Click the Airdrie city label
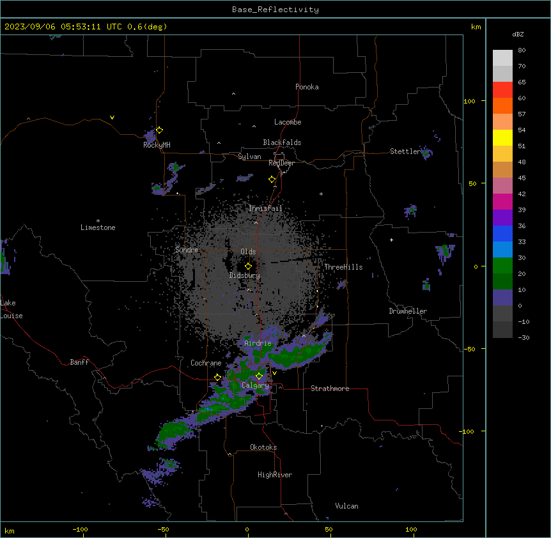 coord(258,343)
